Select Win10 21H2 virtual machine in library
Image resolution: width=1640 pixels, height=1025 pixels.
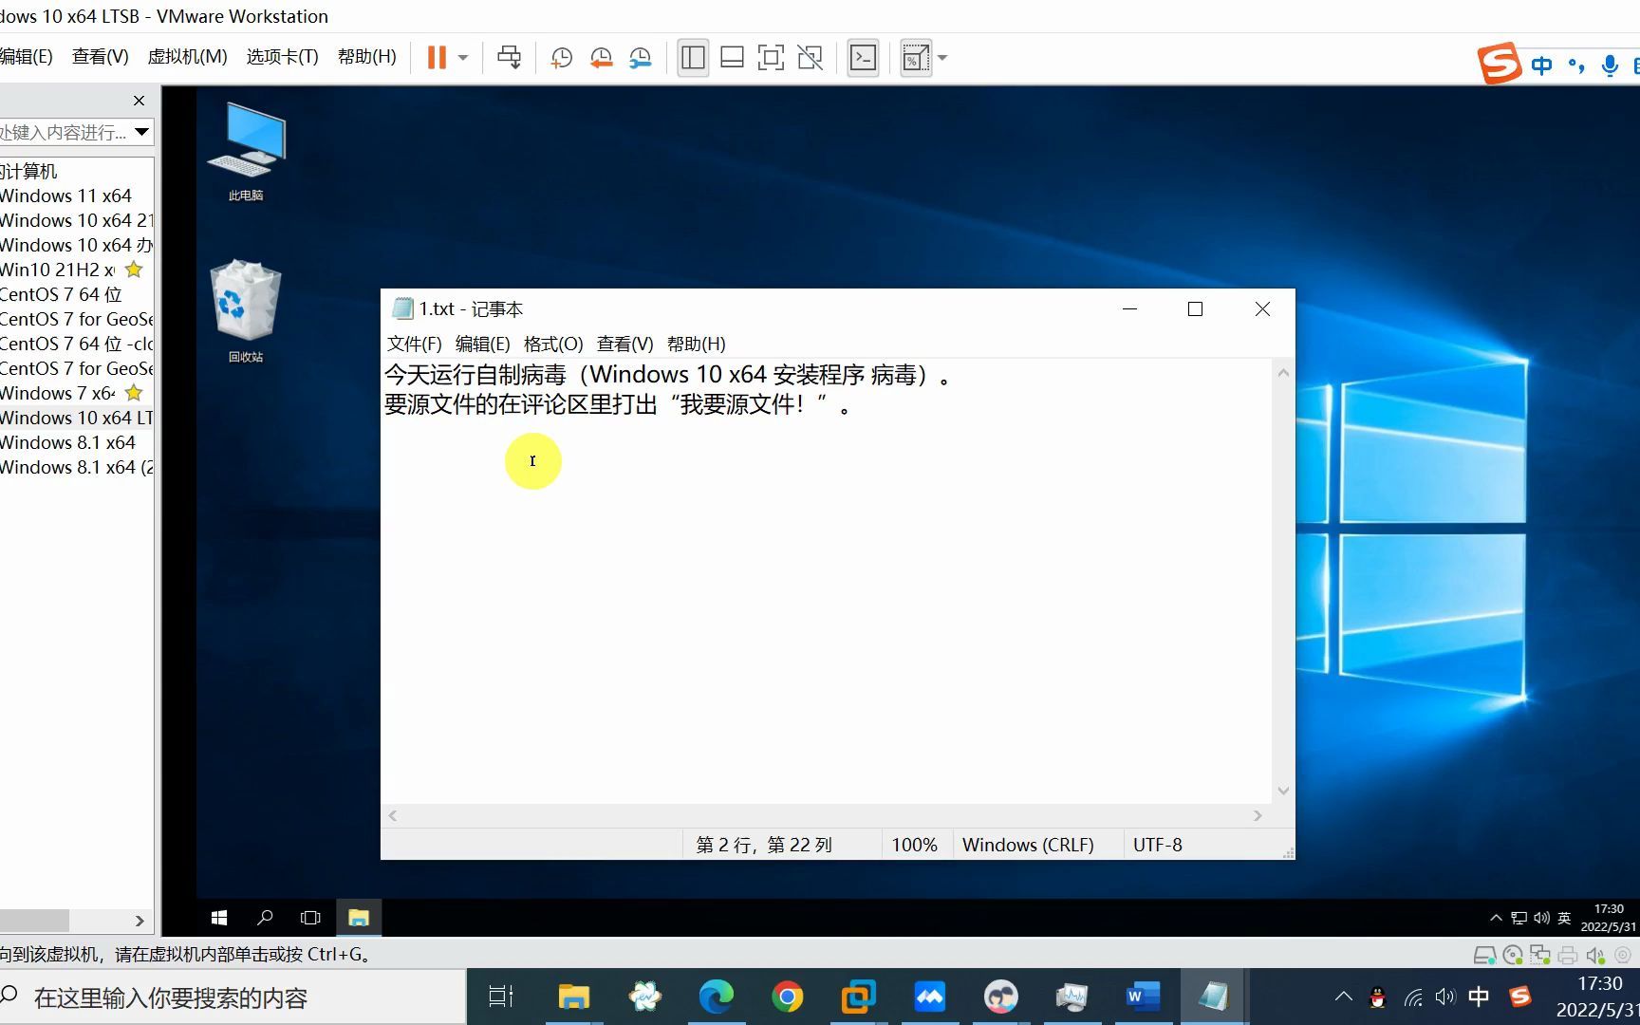(x=57, y=270)
